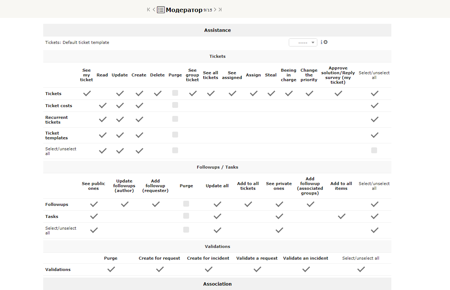Image resolution: width=450 pixels, height=290 pixels.
Task: Add a new ticket template with plus icon
Action: pos(325,42)
